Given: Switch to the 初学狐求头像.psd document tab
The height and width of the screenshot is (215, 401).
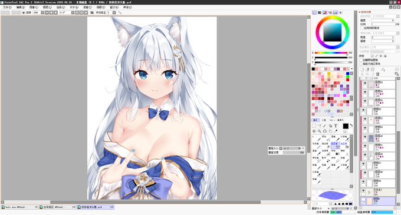Looking at the screenshot, I should point(96,207).
